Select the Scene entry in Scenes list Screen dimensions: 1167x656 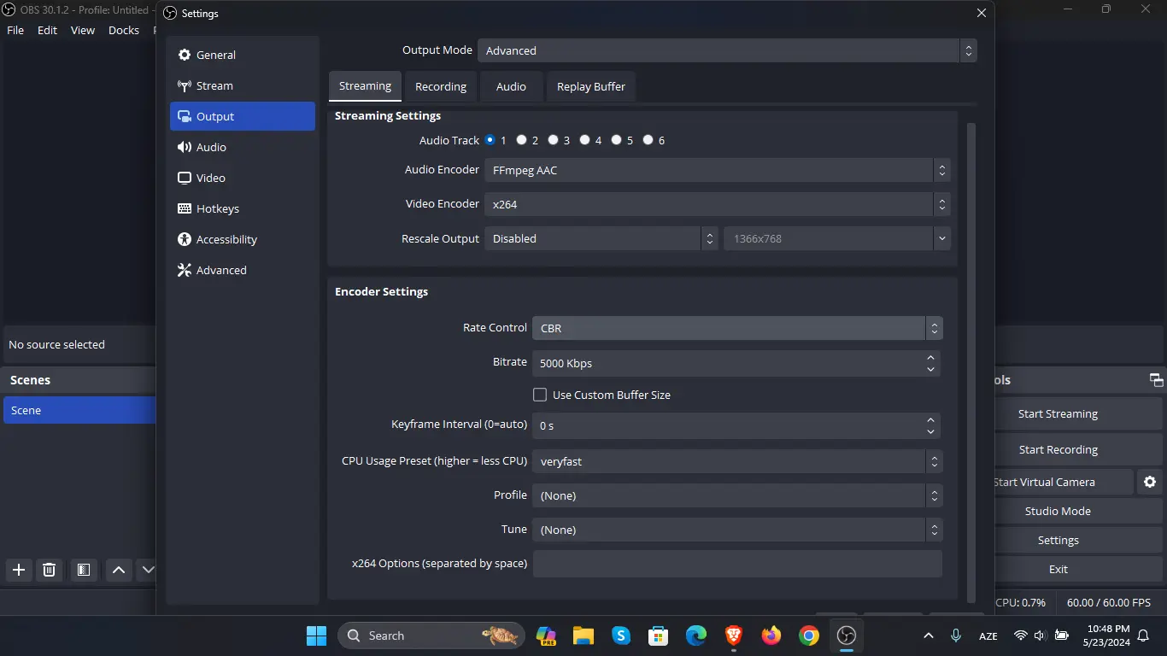point(79,410)
